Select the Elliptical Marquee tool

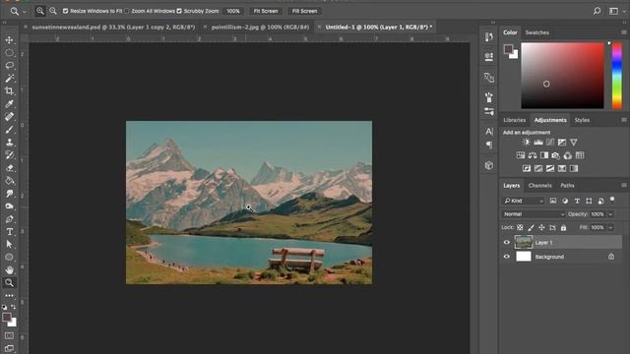pyautogui.click(x=9, y=53)
